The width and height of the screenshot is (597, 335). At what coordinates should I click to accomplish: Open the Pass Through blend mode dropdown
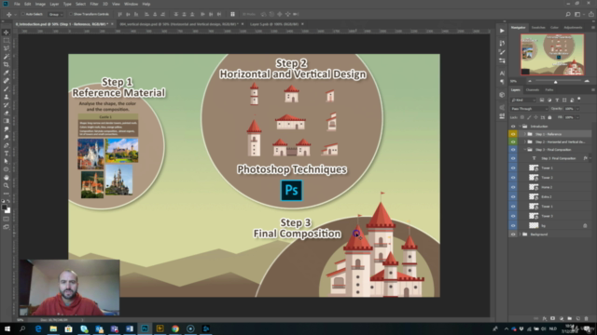click(x=529, y=109)
